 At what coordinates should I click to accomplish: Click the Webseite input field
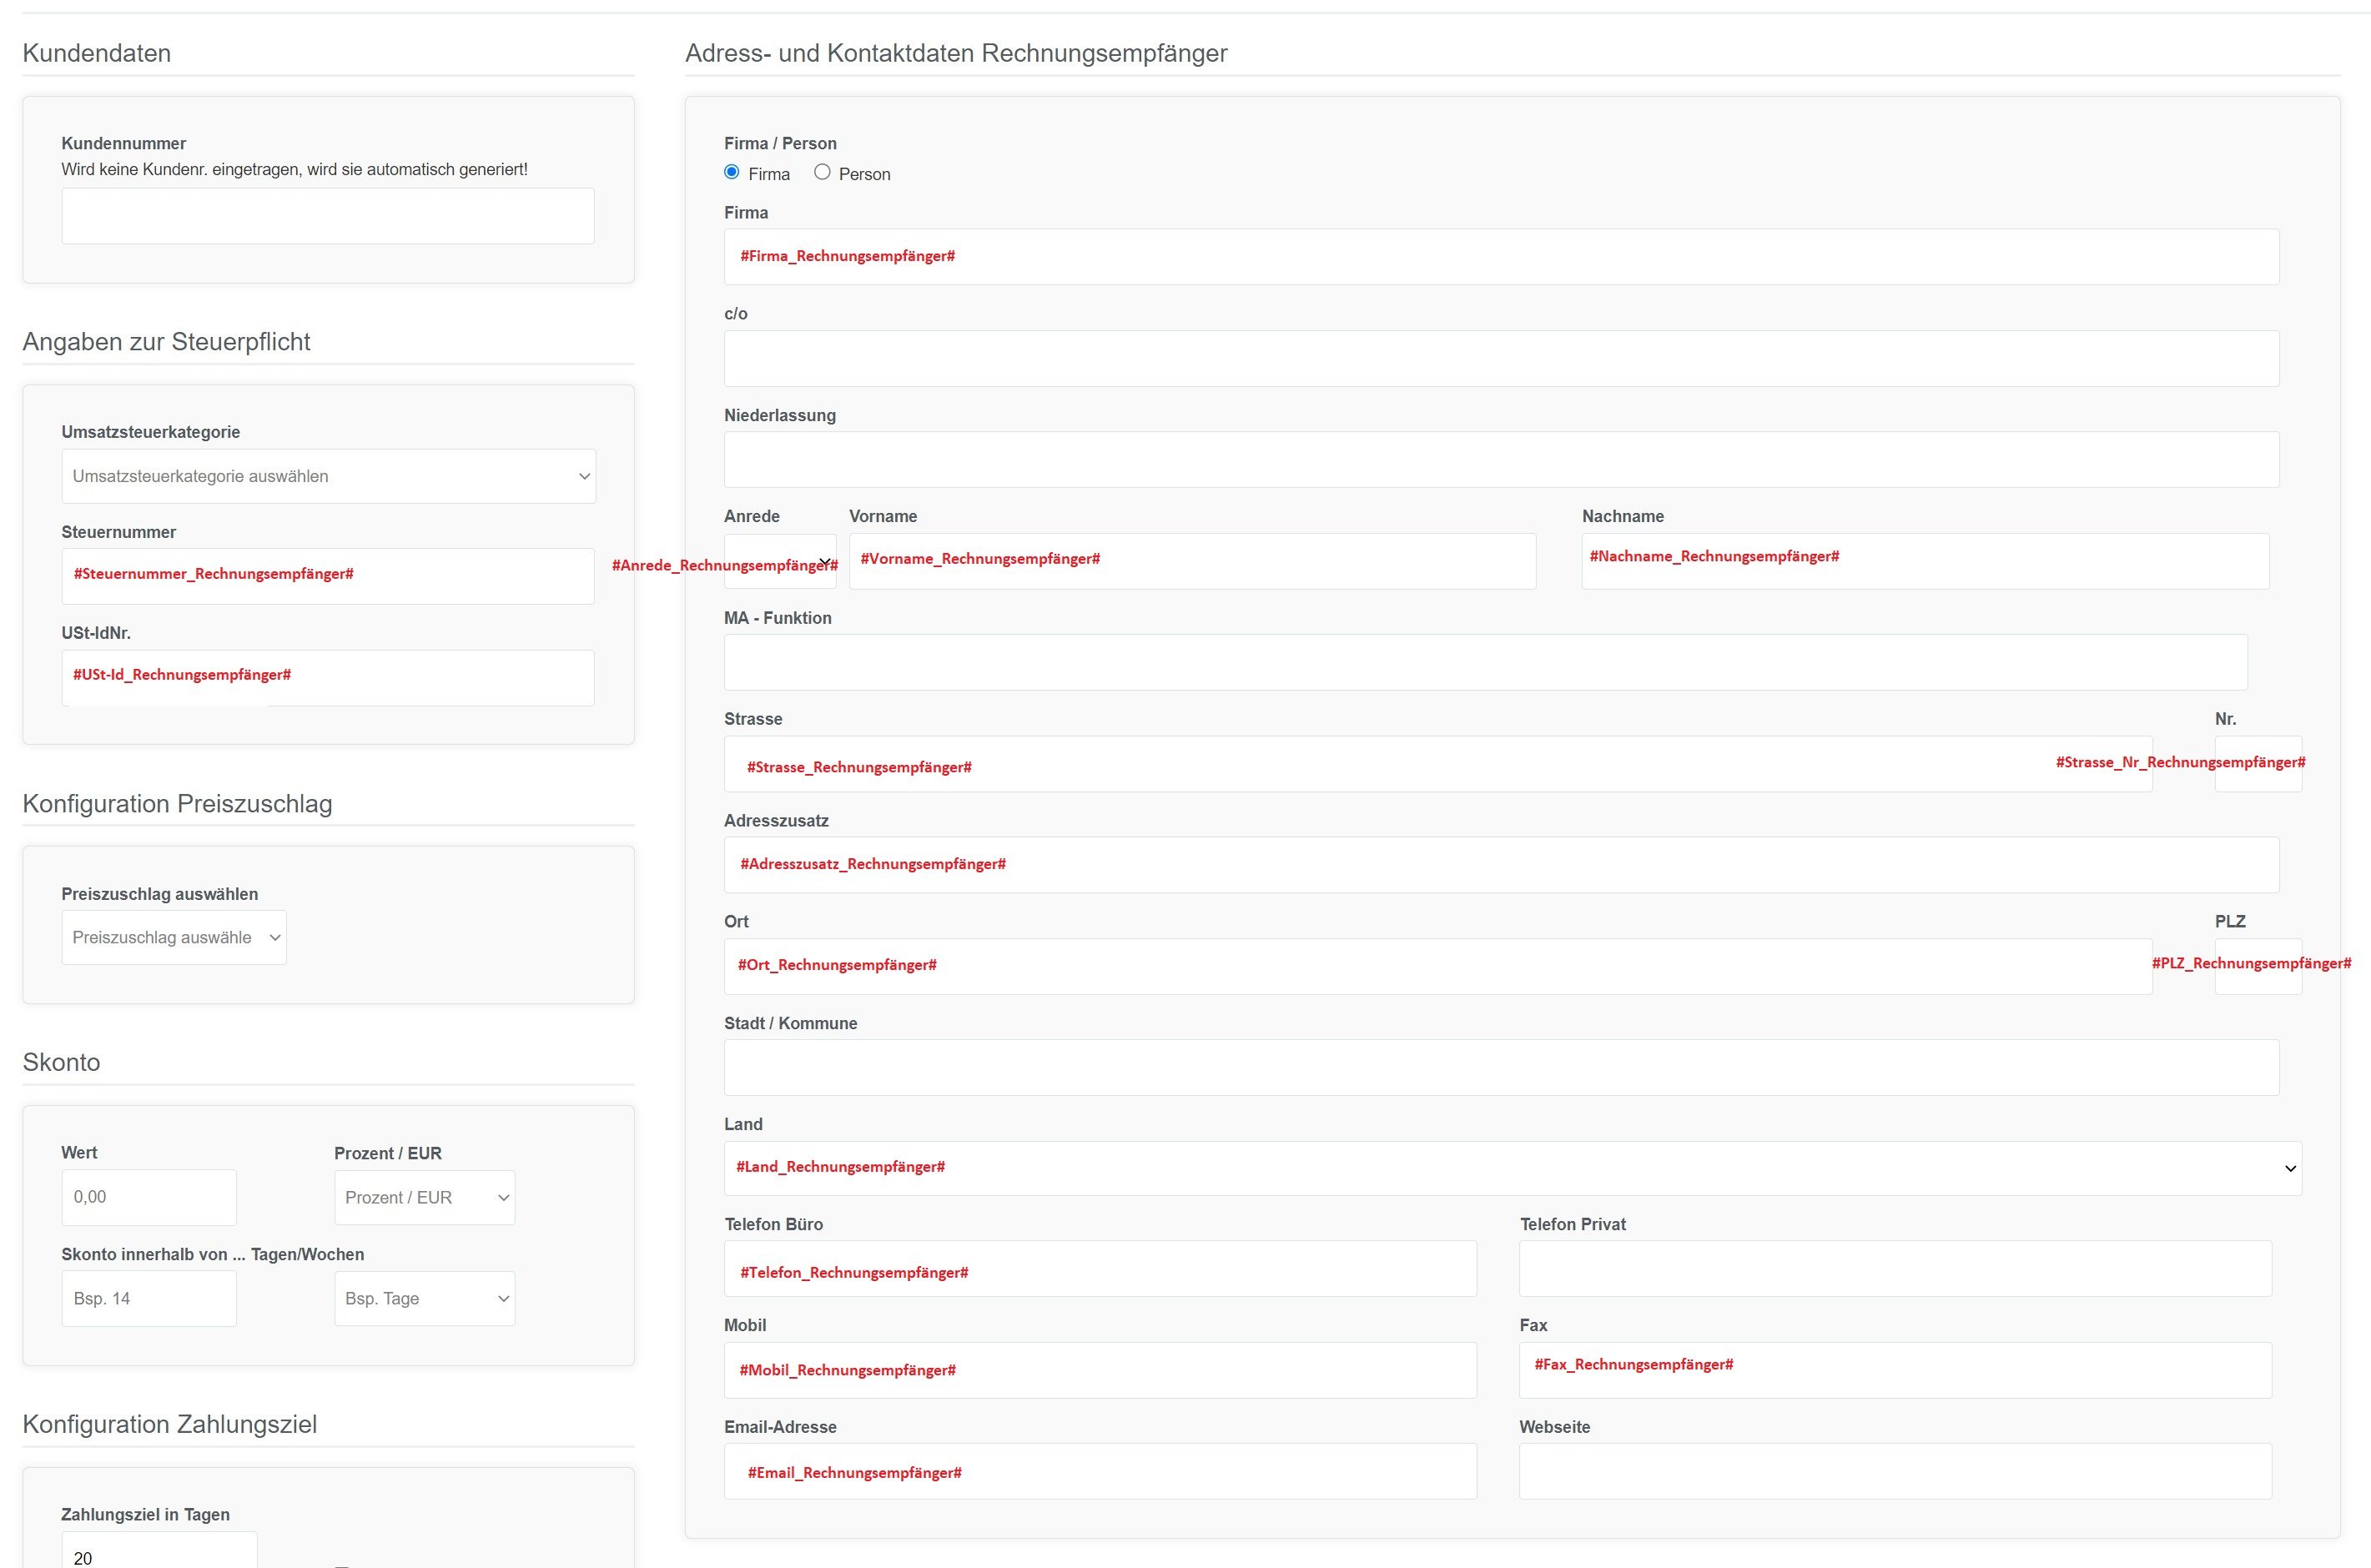[x=1895, y=1471]
